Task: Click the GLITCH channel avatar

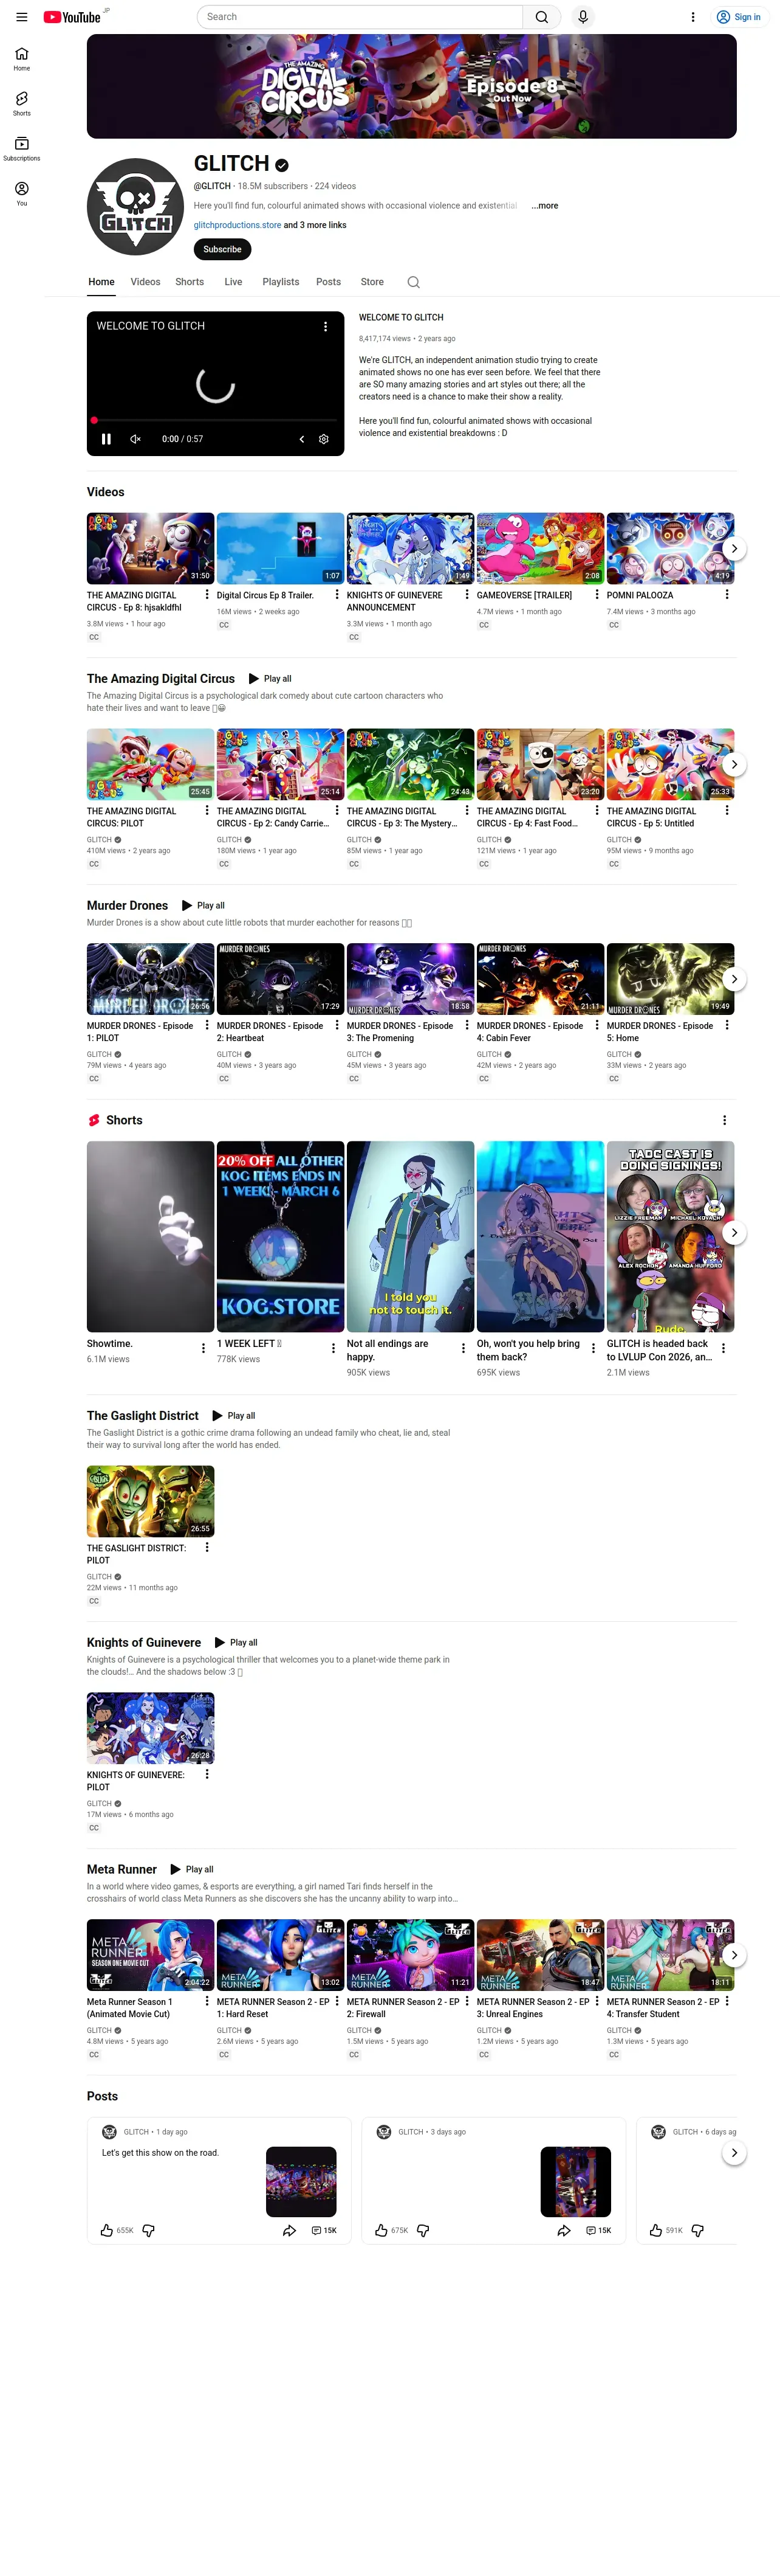Action: (135, 207)
